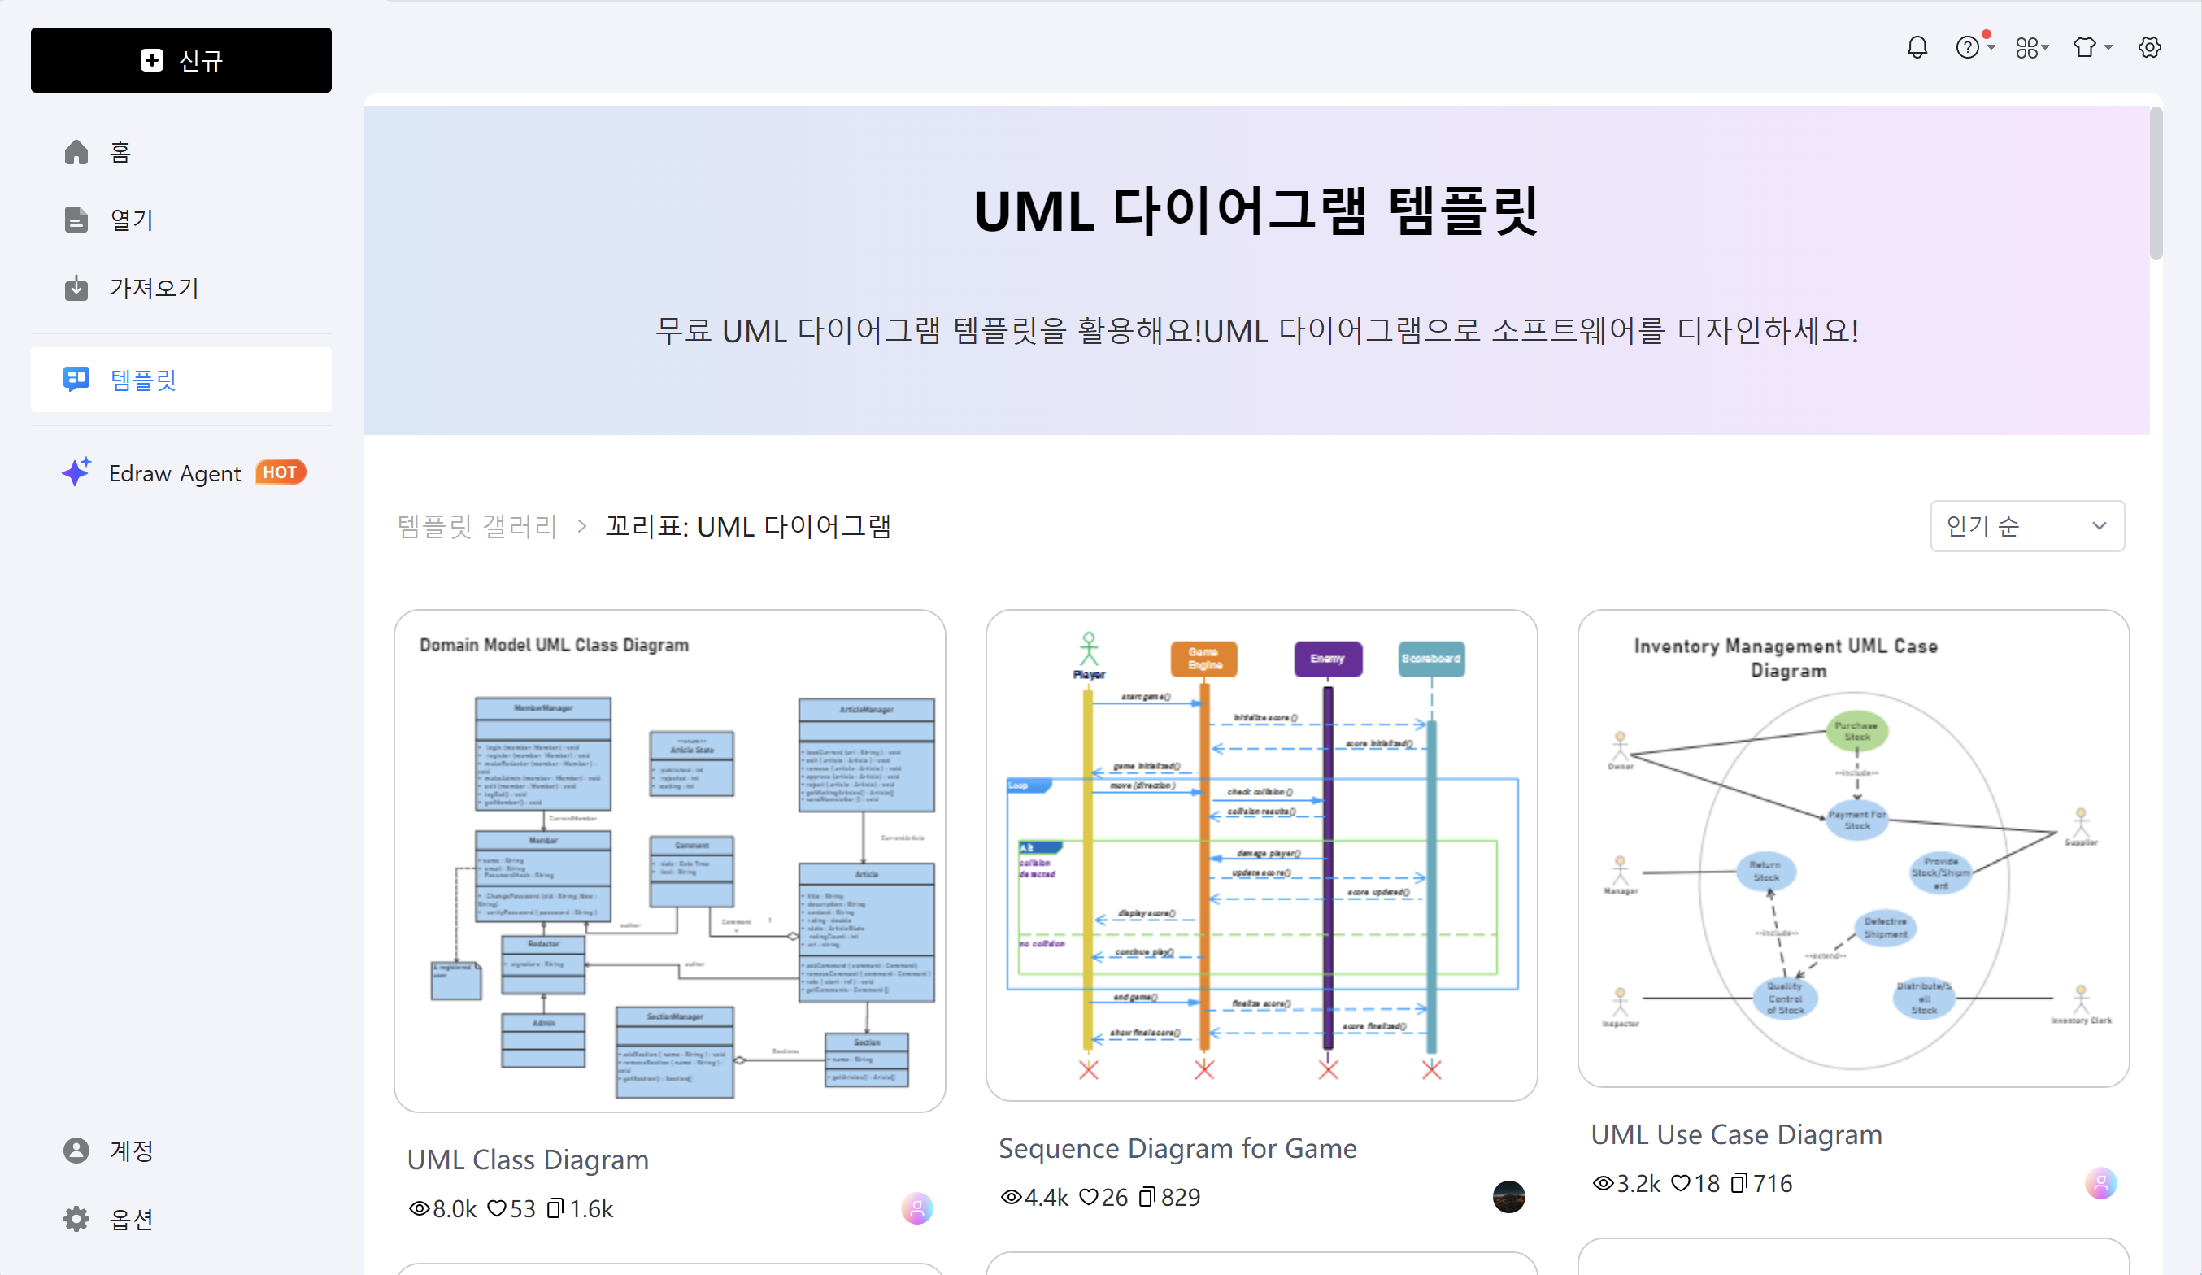This screenshot has height=1275, width=2202.
Task: Like the UML Class Diagram template heart
Action: [498, 1208]
